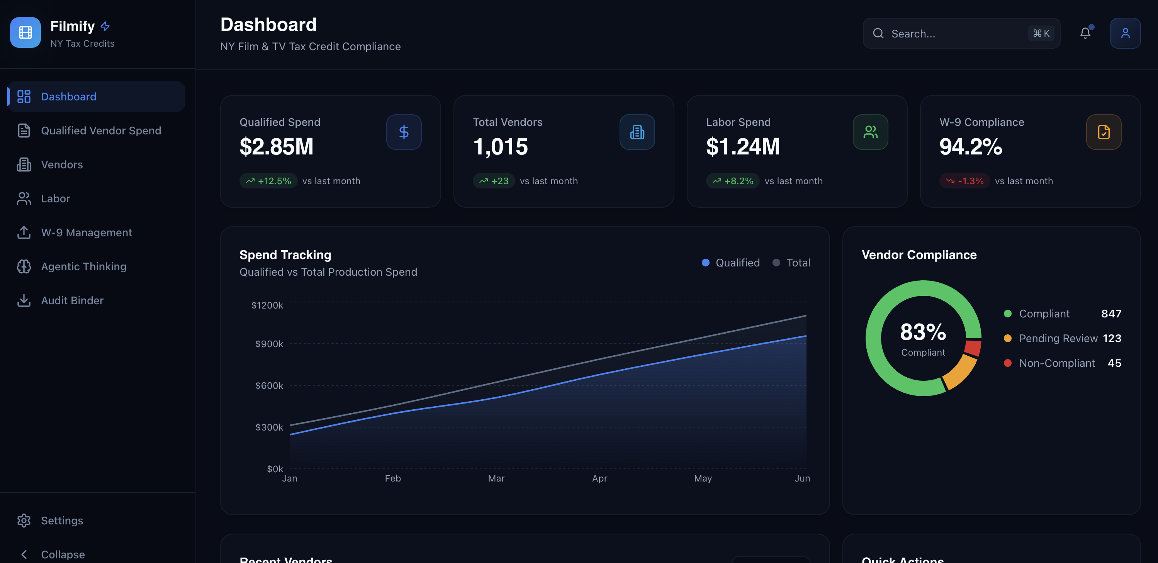Click the lightning bolt beside Filmify
This screenshot has width=1158, height=563.
[105, 27]
